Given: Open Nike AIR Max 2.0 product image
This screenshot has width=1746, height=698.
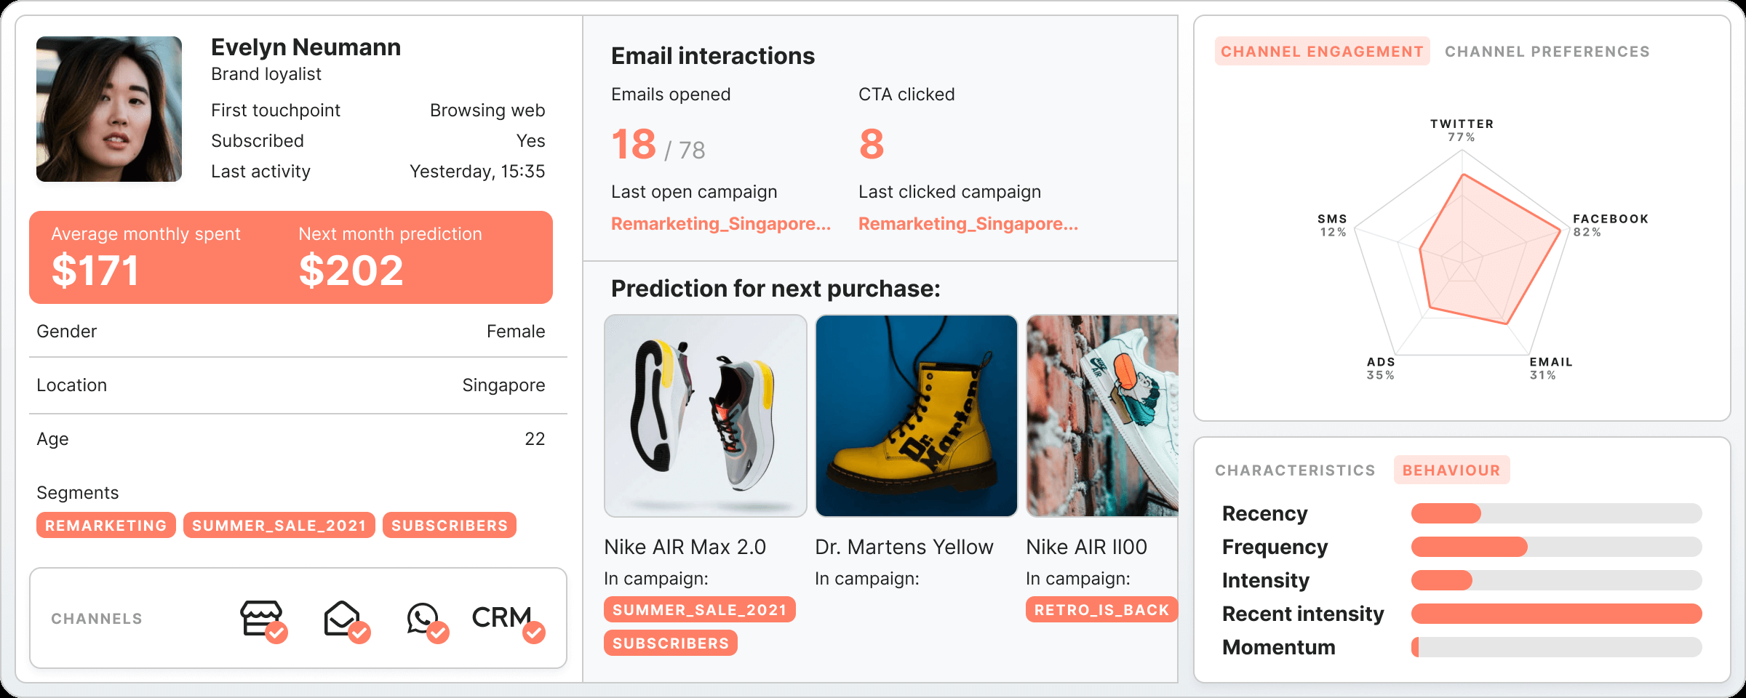Looking at the screenshot, I should click(x=705, y=416).
